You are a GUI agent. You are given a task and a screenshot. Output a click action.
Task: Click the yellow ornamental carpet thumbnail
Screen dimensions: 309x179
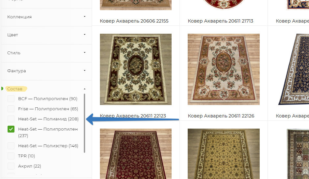[x=224, y=154]
